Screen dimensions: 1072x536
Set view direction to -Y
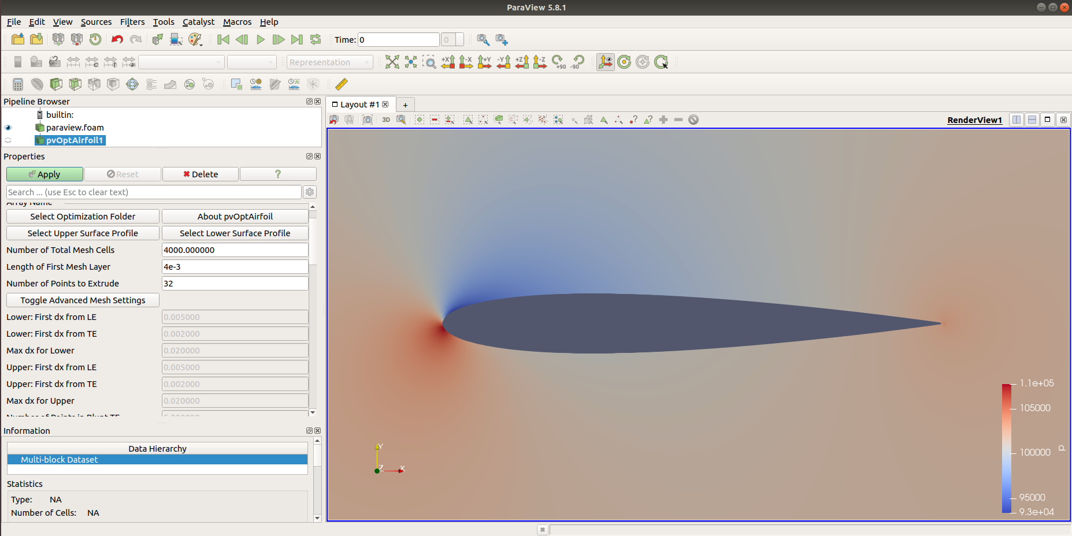tap(503, 62)
